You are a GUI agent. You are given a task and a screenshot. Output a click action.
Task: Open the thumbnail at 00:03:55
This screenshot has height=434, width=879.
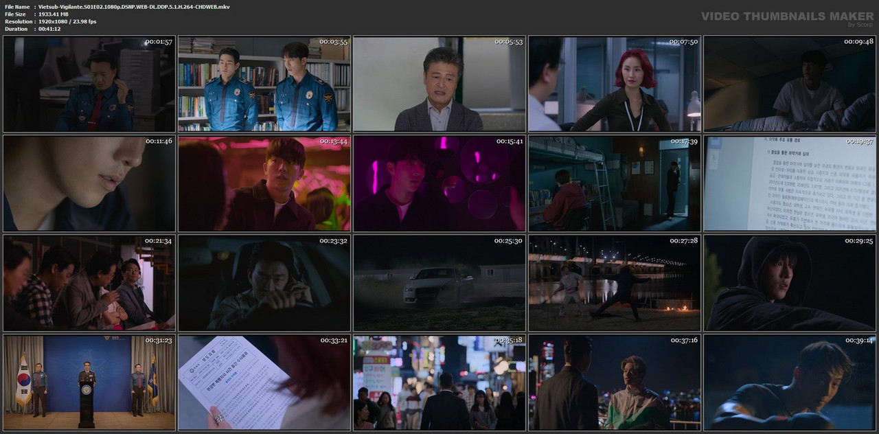(264, 84)
